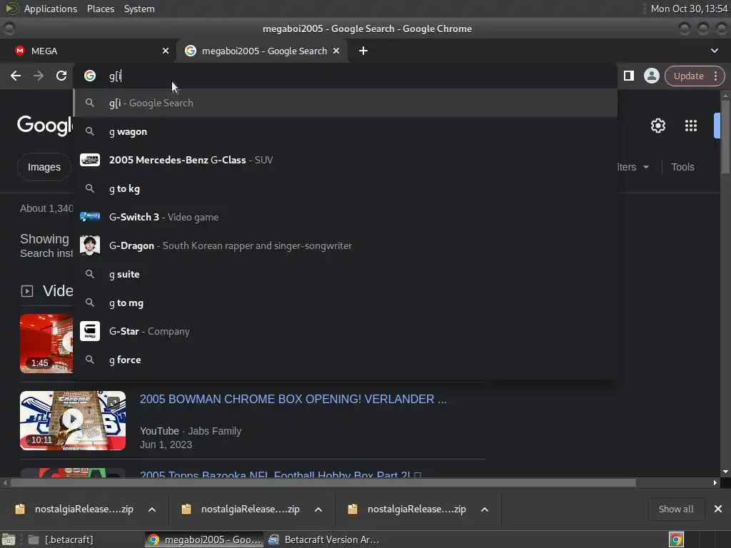Click the Mercedes G-Class car icon
This screenshot has height=548, width=731.
[90, 160]
